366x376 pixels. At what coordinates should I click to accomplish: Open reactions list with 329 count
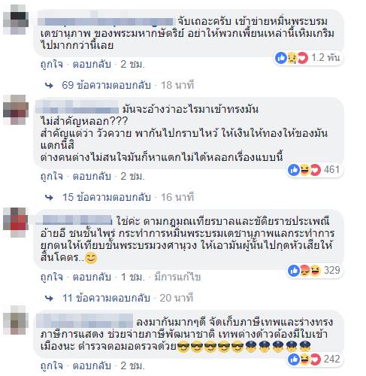tap(314, 271)
